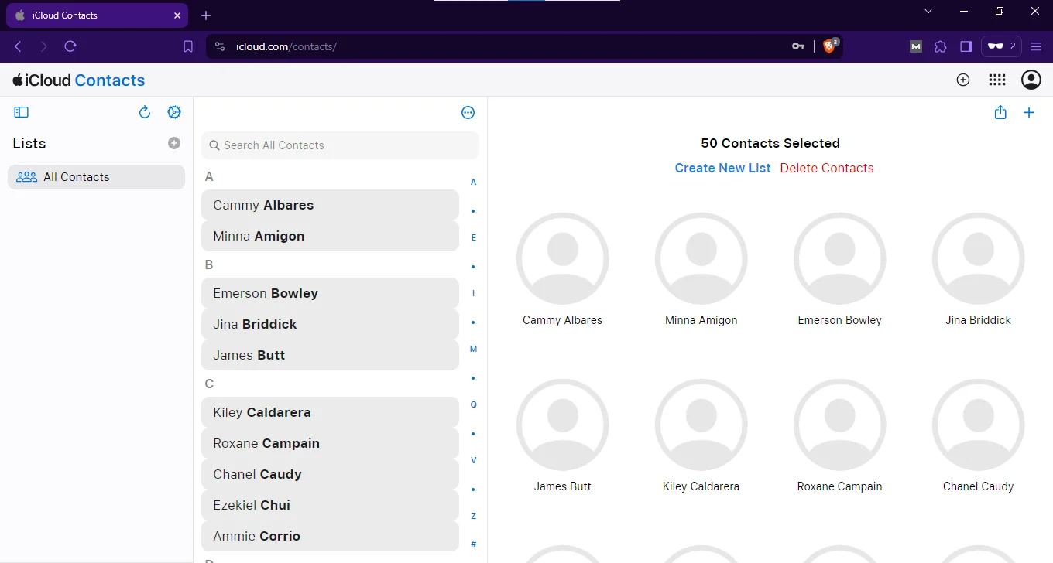Open the contacts settings gear
The width and height of the screenshot is (1053, 563).
point(174,112)
